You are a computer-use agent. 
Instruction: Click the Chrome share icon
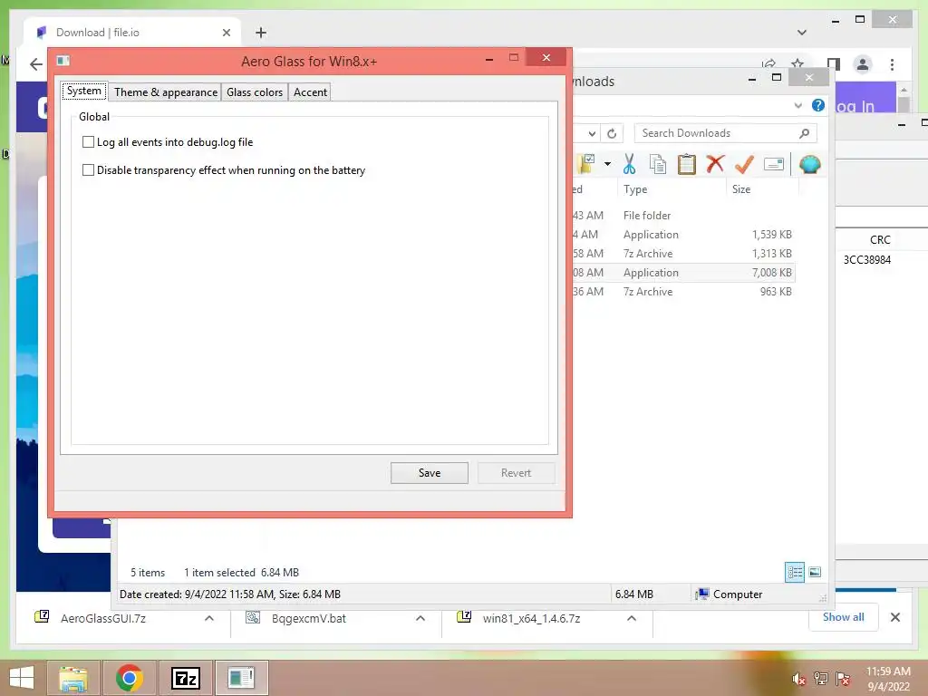pyautogui.click(x=768, y=63)
